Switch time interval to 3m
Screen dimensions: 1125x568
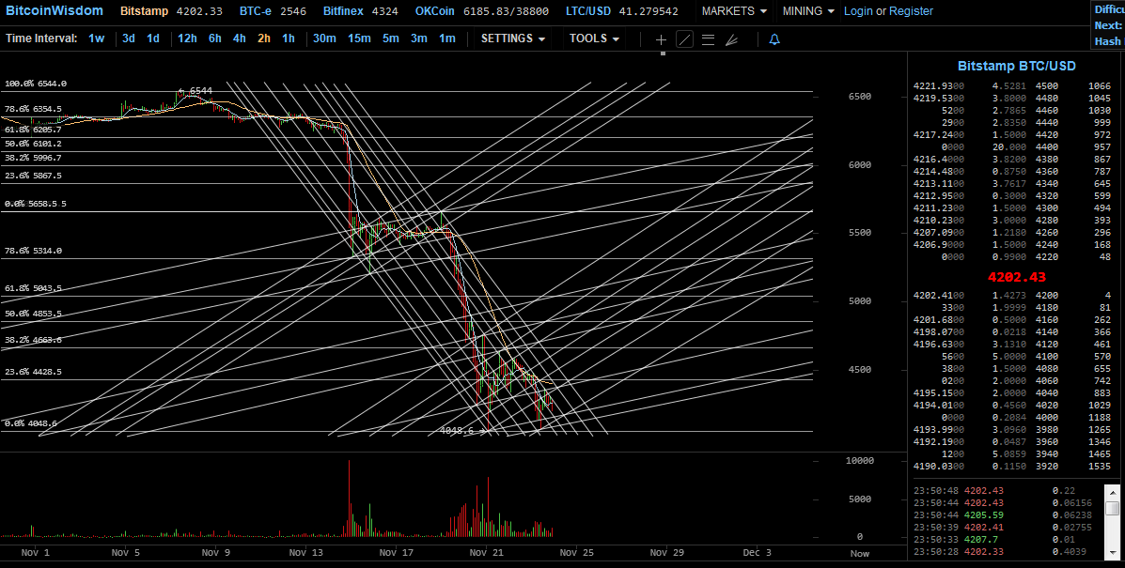[x=419, y=38]
